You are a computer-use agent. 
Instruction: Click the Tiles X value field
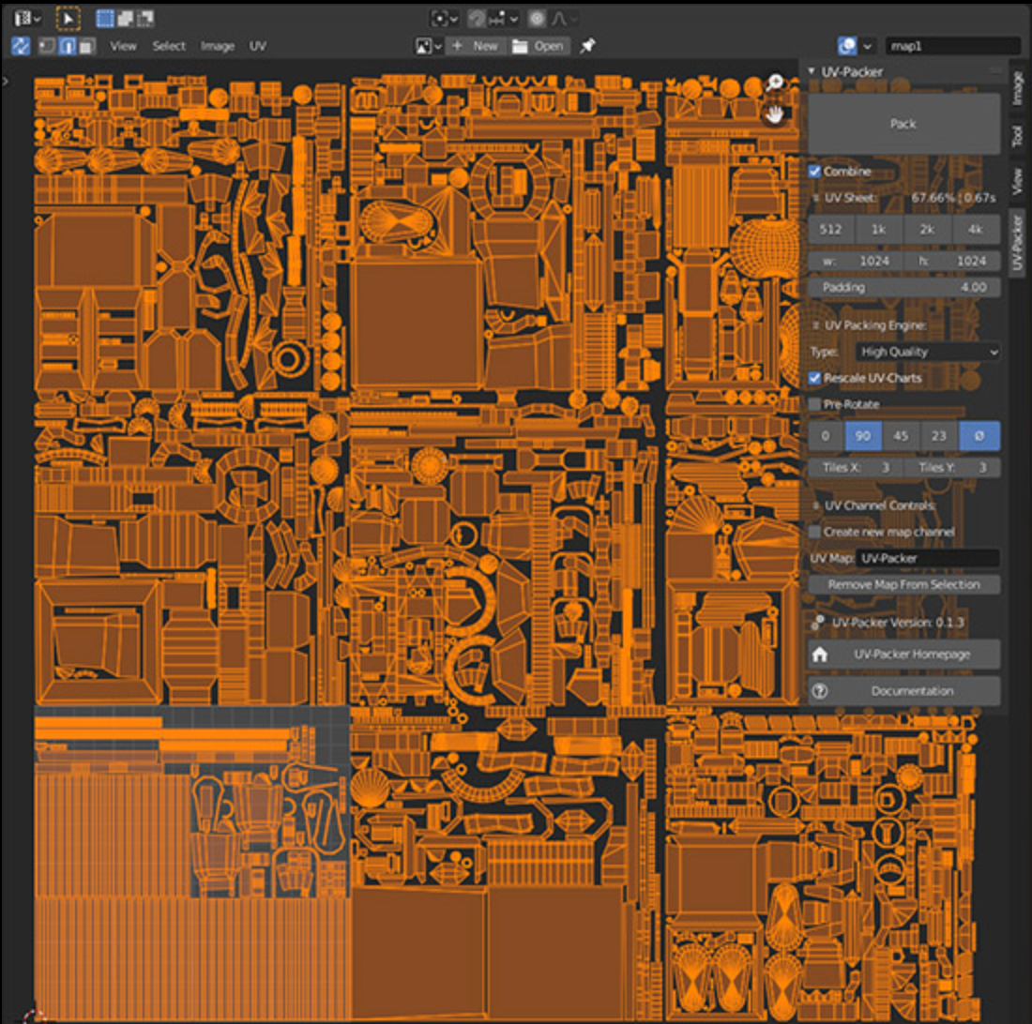point(857,468)
